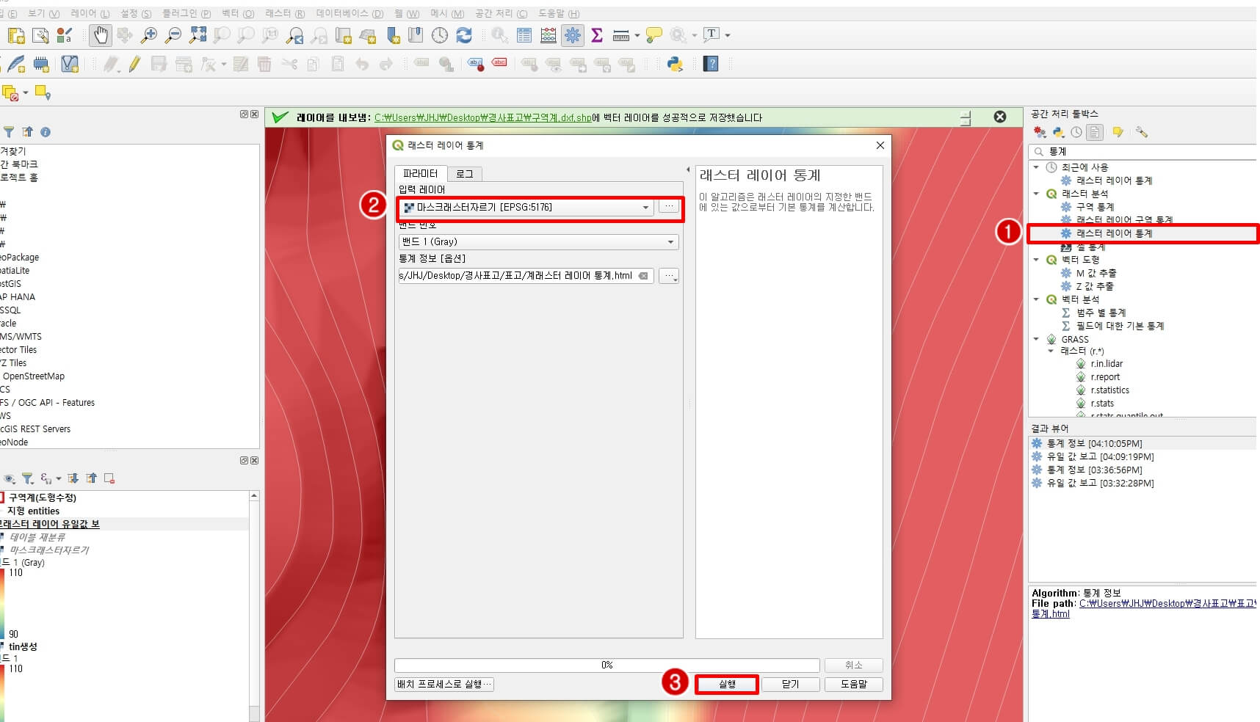
Task: Click the 0% progress bar in dialog
Action: click(x=607, y=665)
